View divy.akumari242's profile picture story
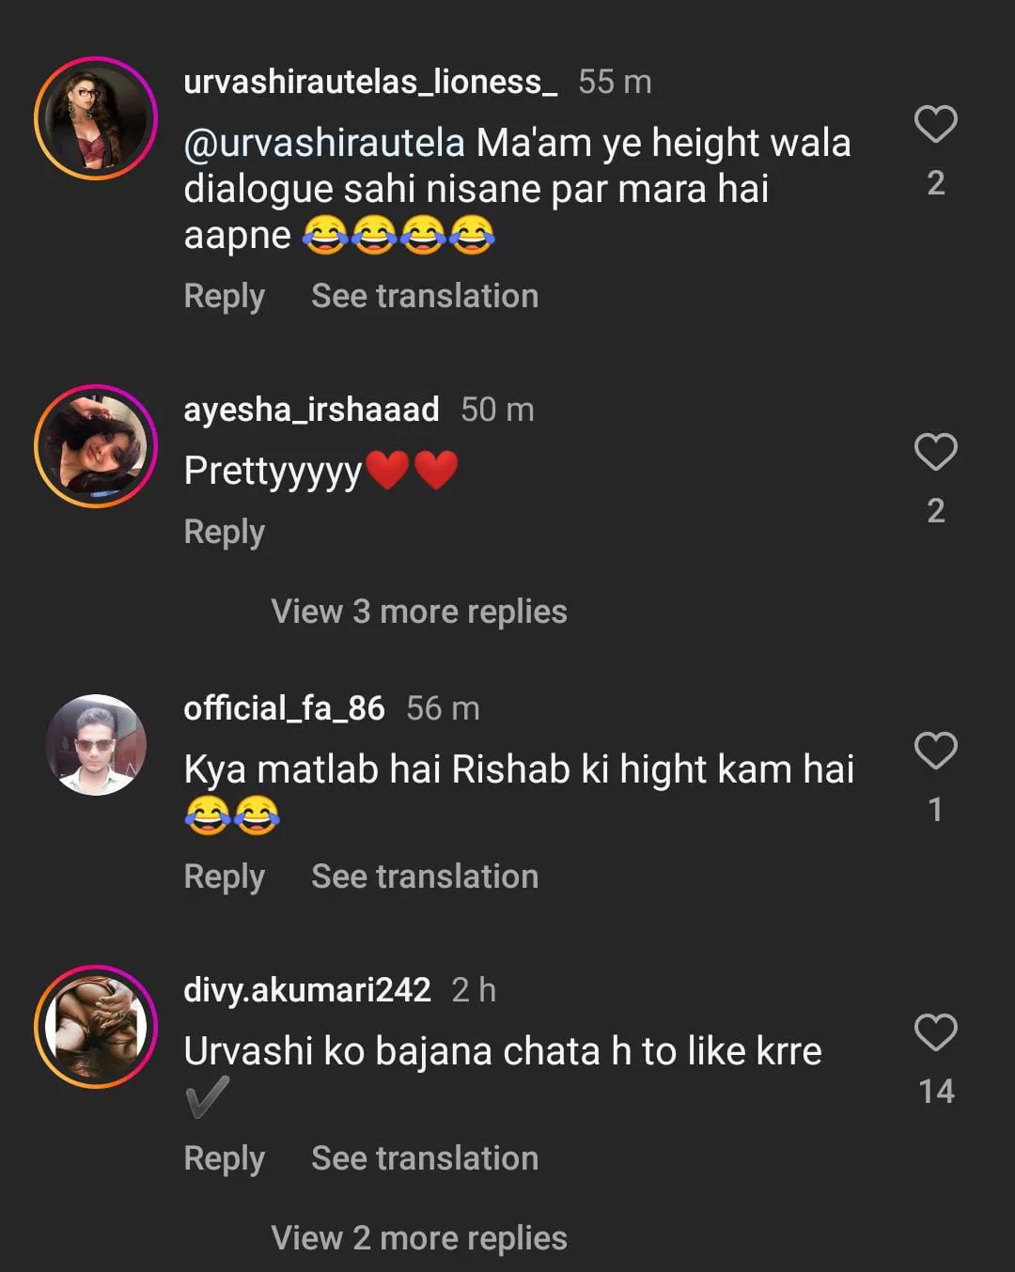1015x1272 pixels. 96,1027
